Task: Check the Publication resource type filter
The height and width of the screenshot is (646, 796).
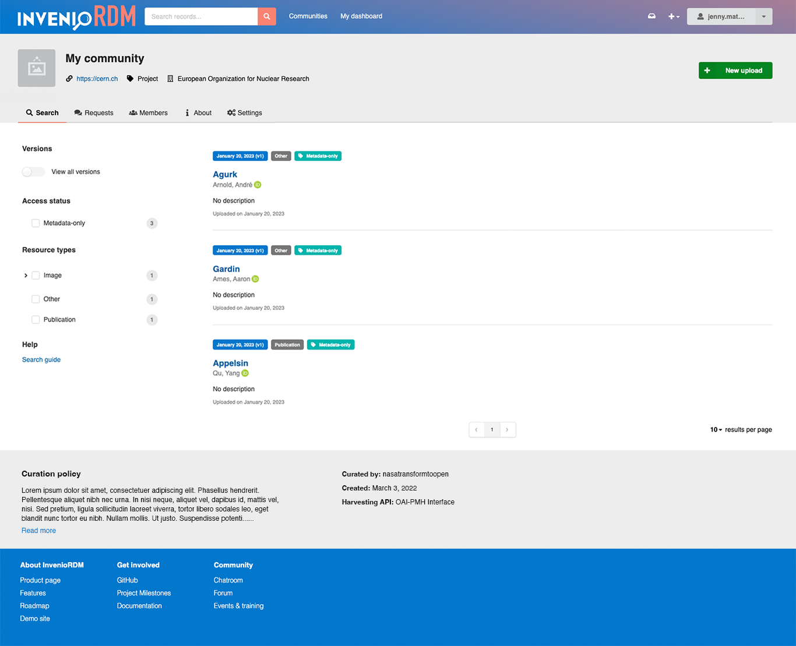Action: [36, 319]
